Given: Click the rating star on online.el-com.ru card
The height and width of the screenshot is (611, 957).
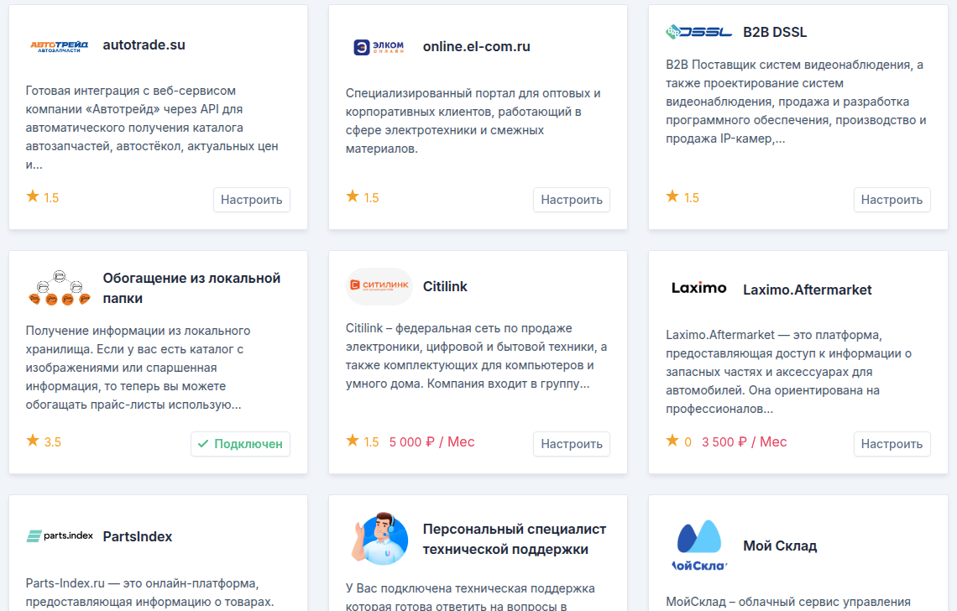Looking at the screenshot, I should pos(353,196).
